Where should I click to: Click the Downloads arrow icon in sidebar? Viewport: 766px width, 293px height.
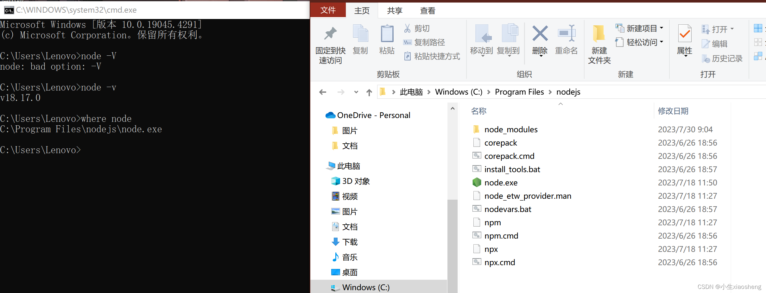[x=335, y=242]
